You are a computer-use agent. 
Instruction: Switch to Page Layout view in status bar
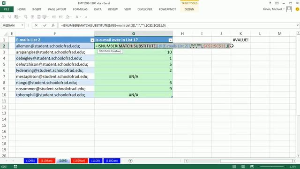pyautogui.click(x=243, y=167)
